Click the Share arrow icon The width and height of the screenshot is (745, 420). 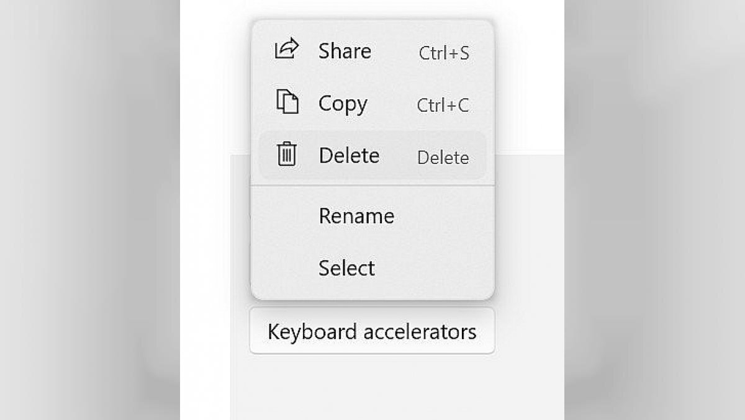tap(287, 49)
